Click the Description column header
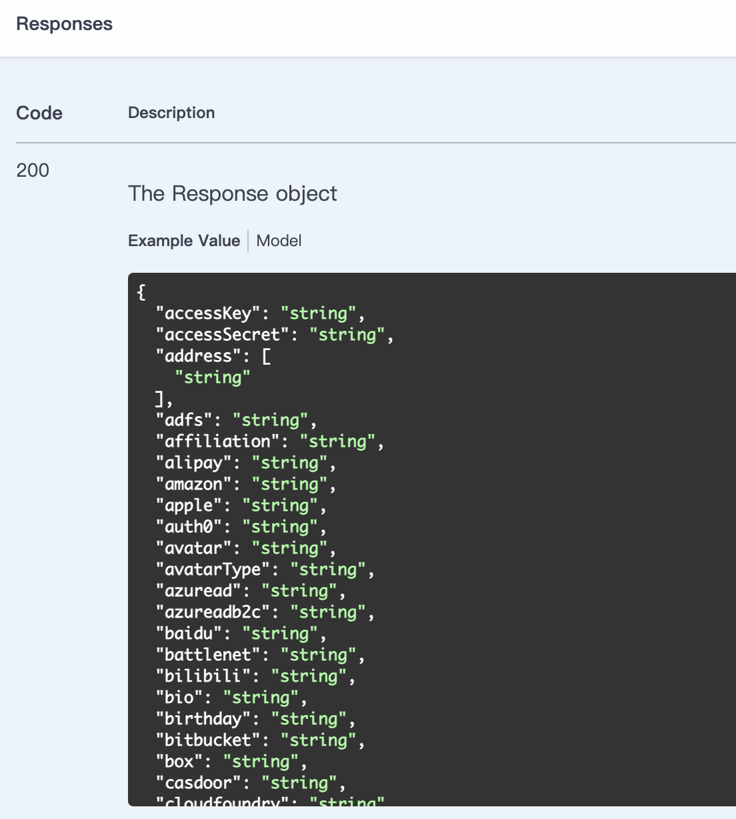Screen dimensions: 736x819 click(x=171, y=113)
